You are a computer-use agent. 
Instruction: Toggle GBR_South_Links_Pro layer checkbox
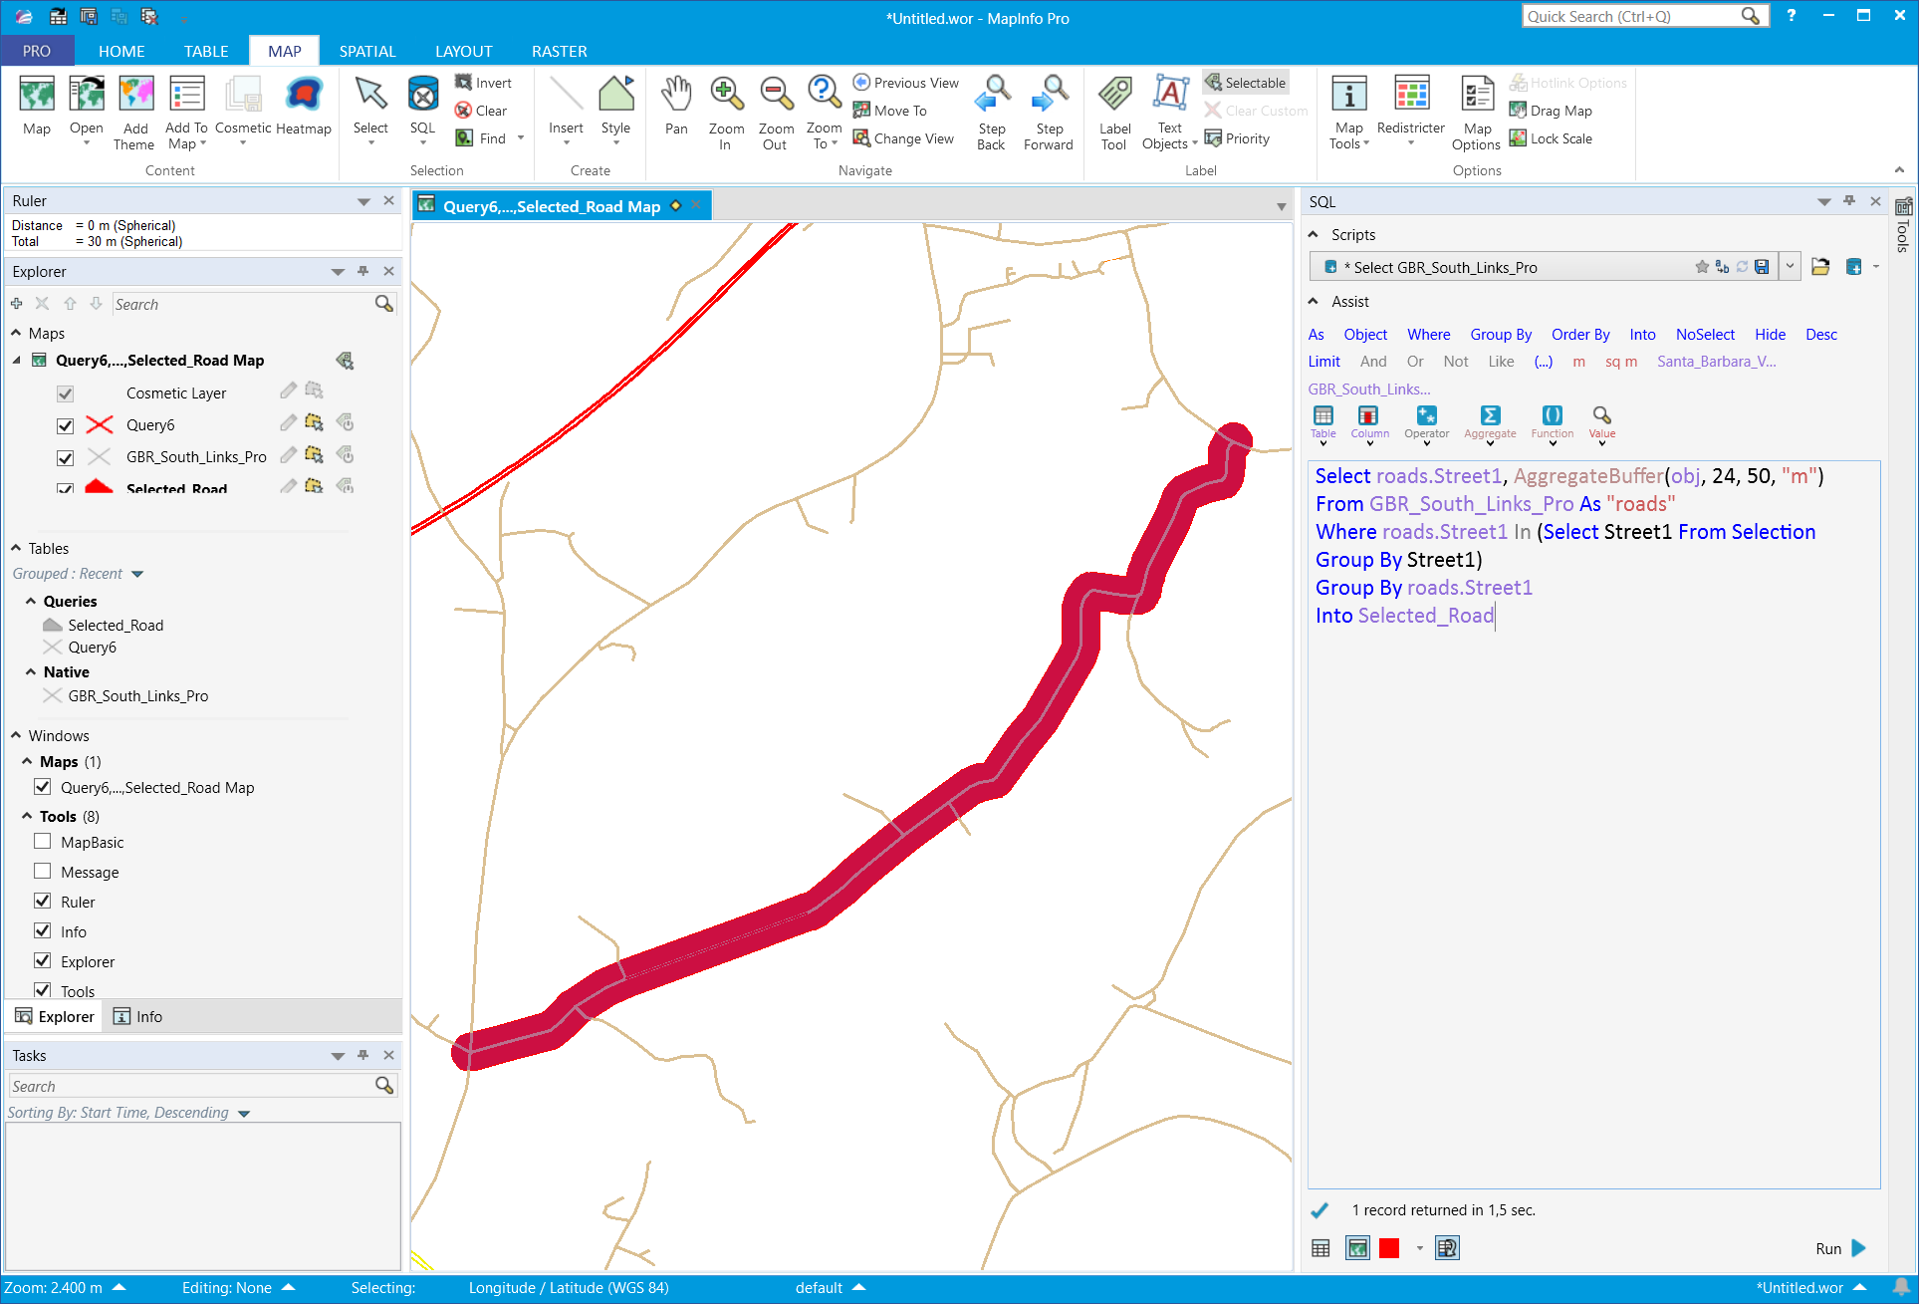[x=66, y=457]
